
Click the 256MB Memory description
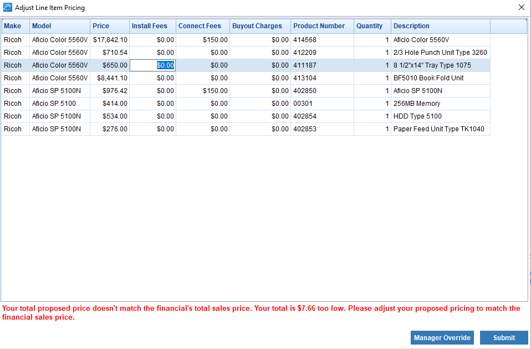(441, 104)
